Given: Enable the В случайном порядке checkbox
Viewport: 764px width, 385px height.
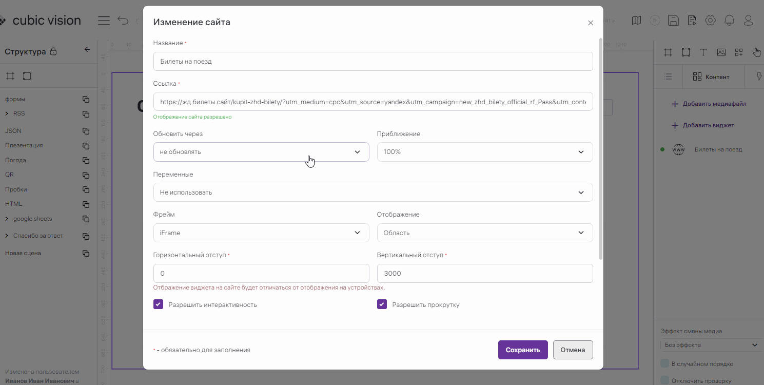Looking at the screenshot, I should pos(665,364).
